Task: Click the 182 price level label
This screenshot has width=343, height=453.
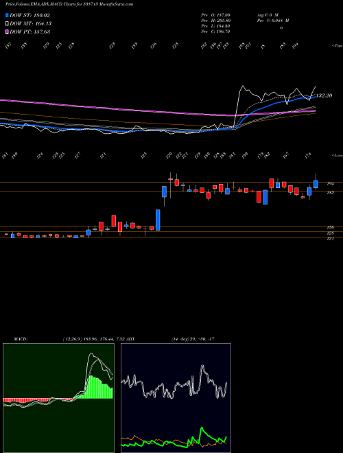Action: pyautogui.click(x=330, y=193)
